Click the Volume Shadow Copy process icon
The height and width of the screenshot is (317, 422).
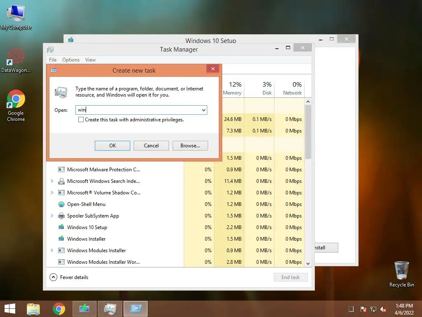pos(61,193)
